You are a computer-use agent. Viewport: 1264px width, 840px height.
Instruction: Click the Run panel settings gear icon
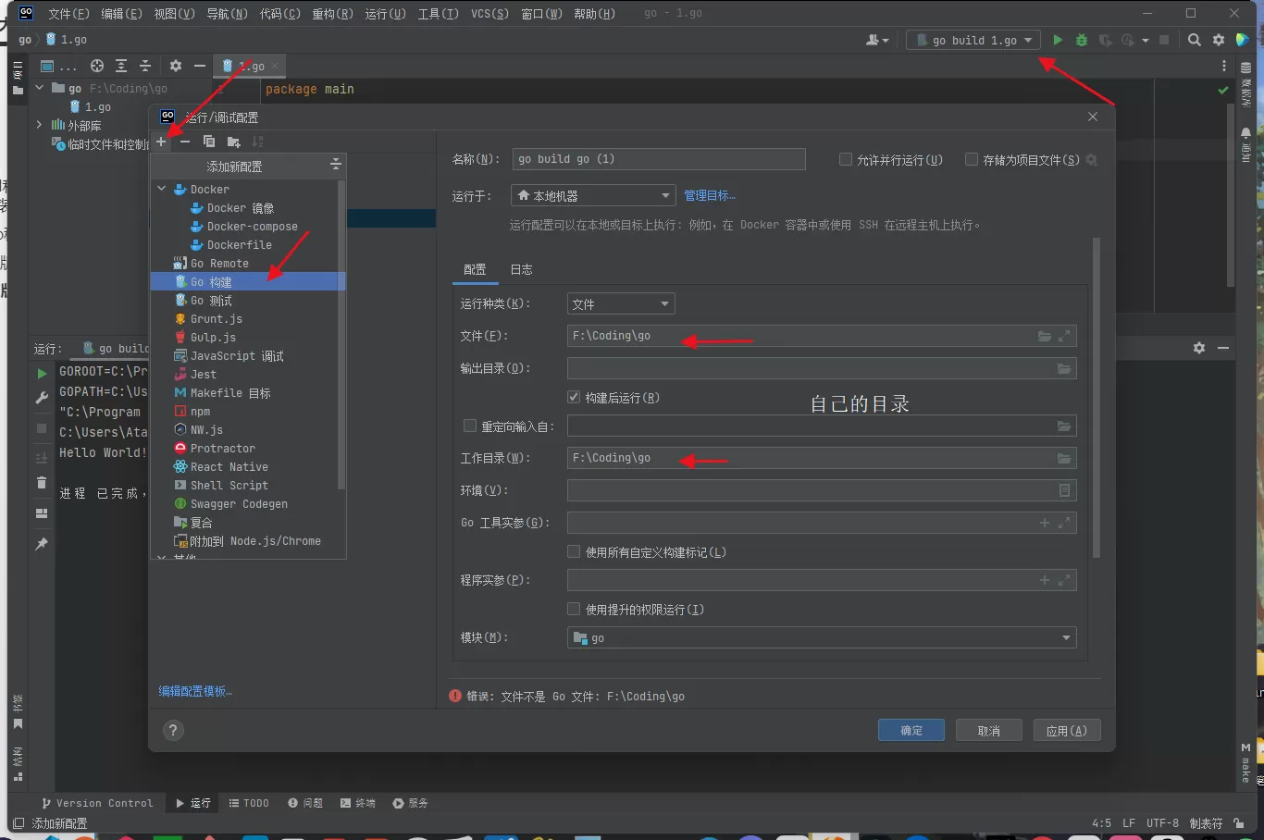(x=1199, y=348)
